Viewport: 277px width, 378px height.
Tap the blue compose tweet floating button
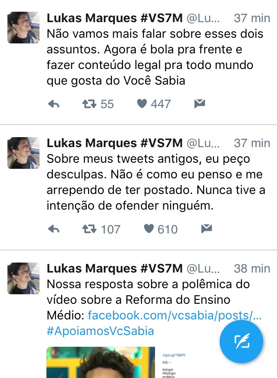241,342
